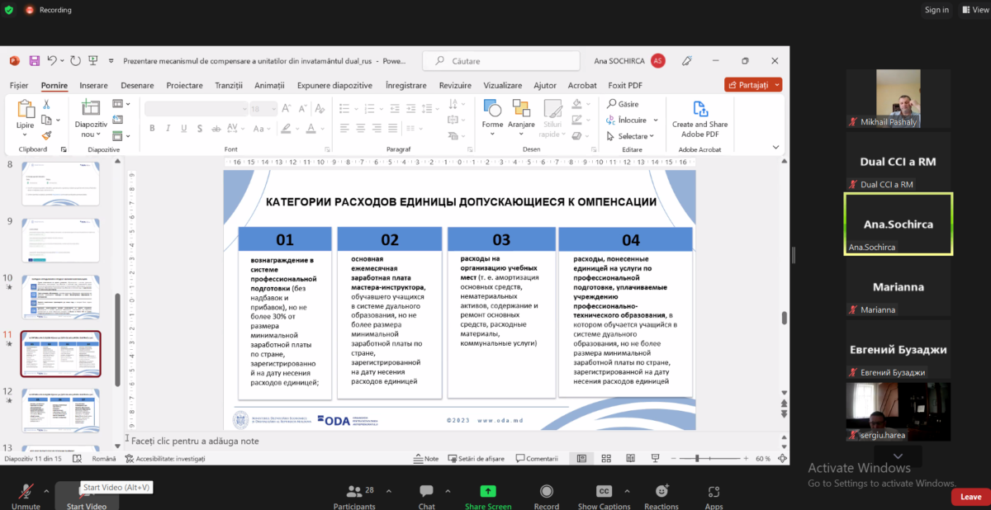Collapse the ribbon with chevron

775,147
